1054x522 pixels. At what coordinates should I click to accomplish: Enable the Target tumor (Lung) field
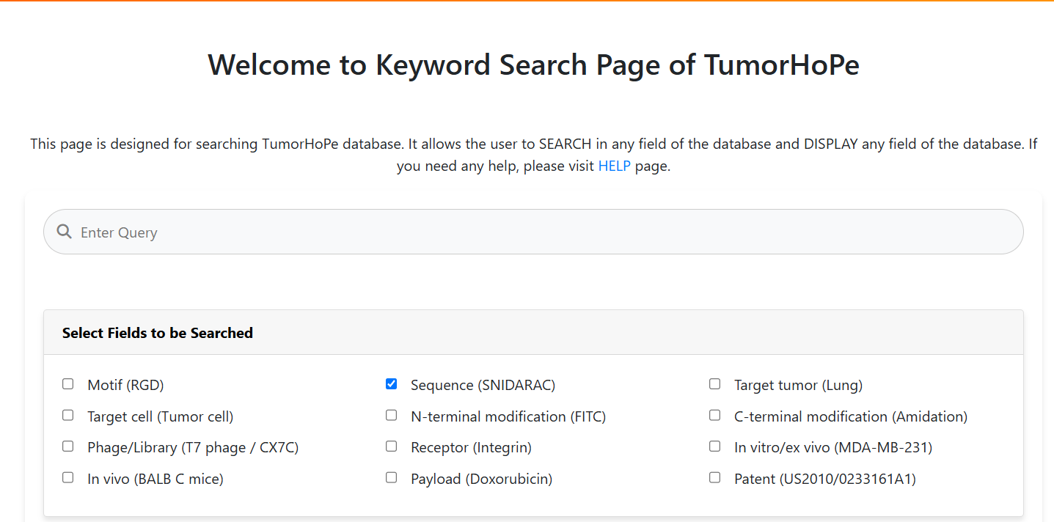pos(714,383)
